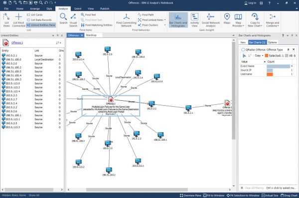Click Show All in the status bar

click(x=34, y=196)
